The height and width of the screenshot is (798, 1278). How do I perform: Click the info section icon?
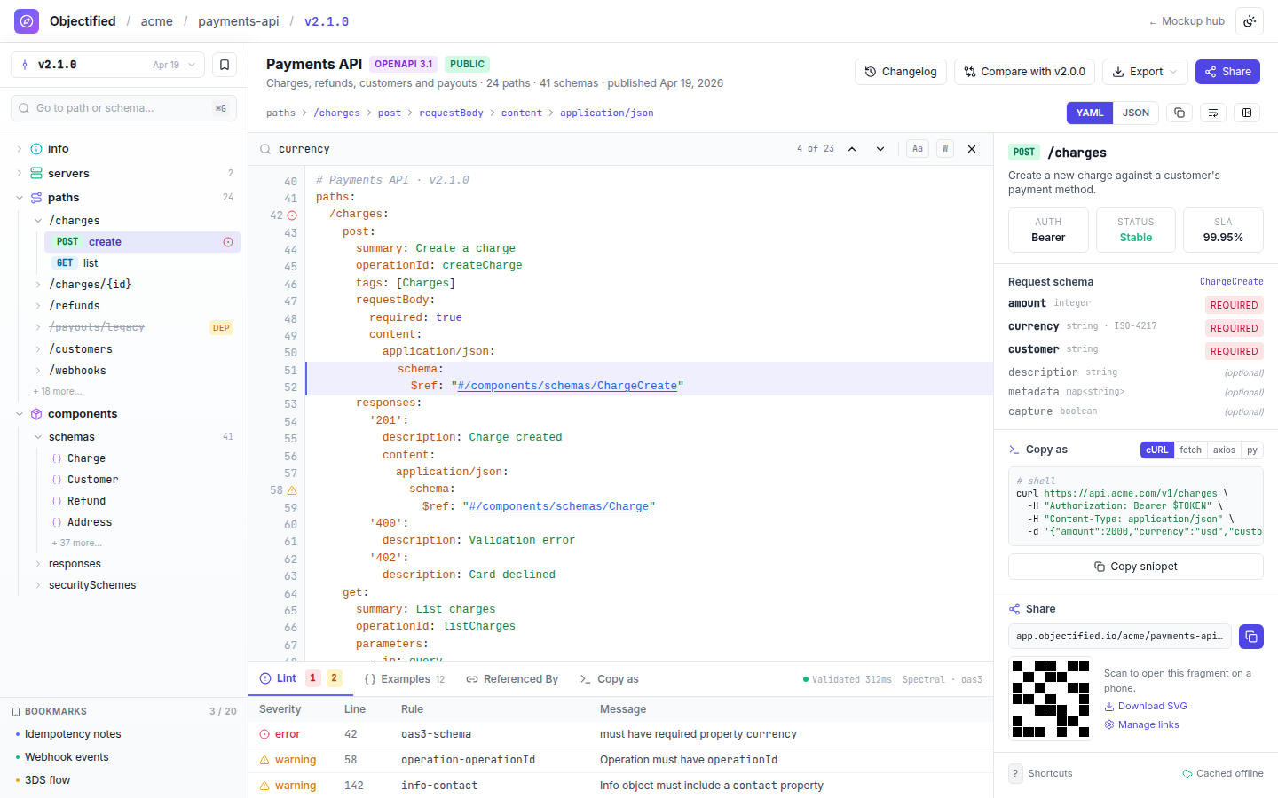coord(36,149)
